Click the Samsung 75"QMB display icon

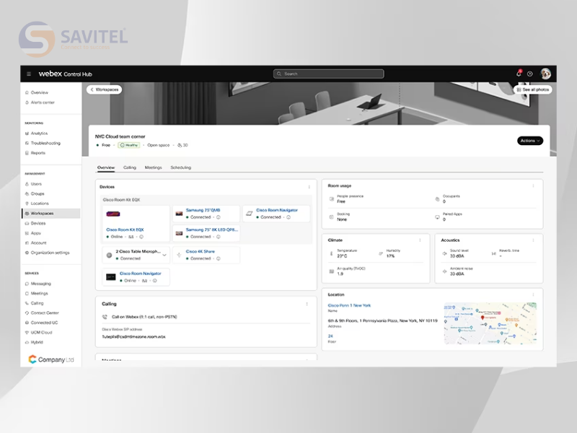[x=179, y=214]
